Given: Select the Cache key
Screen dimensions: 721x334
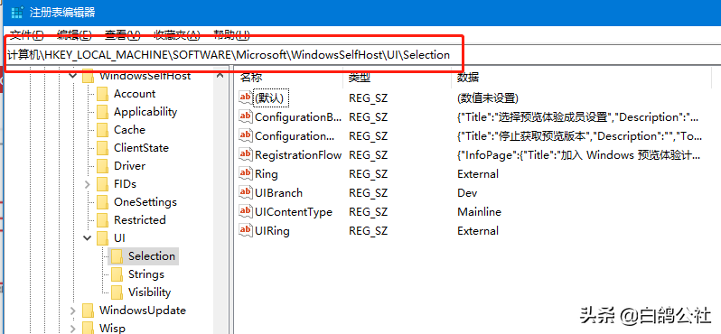Looking at the screenshot, I should (x=129, y=130).
